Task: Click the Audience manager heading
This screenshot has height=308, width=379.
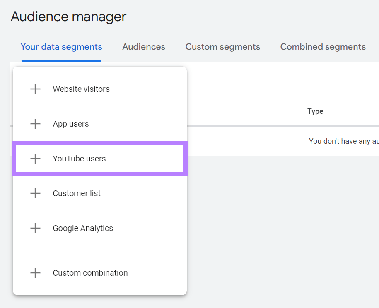Action: point(68,17)
